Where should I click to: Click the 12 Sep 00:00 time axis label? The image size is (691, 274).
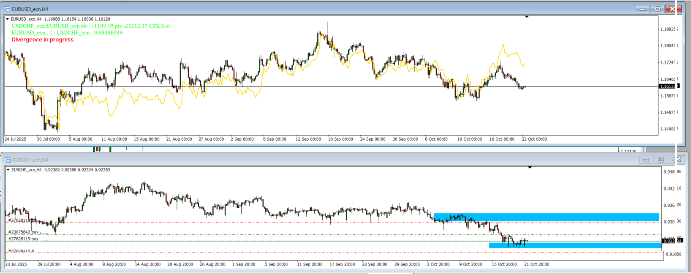click(x=308, y=139)
